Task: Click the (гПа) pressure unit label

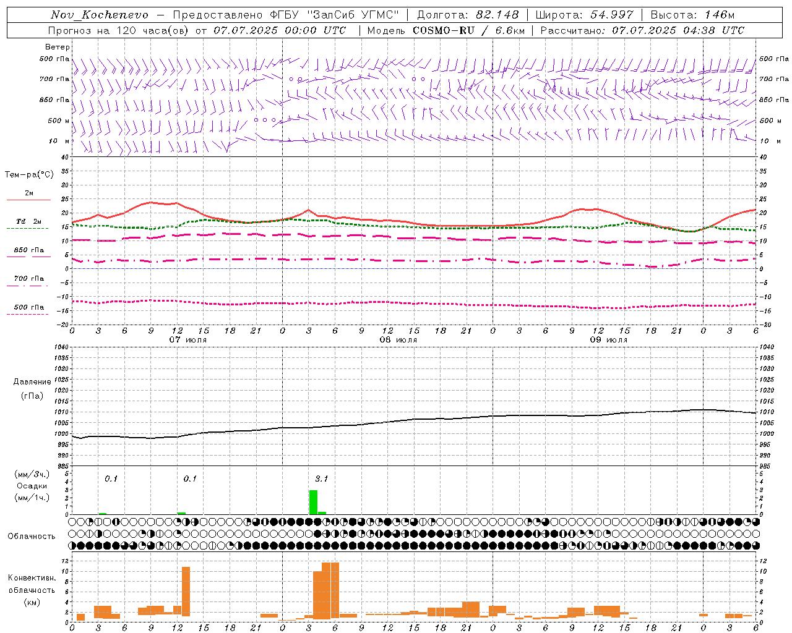Action: tap(32, 396)
